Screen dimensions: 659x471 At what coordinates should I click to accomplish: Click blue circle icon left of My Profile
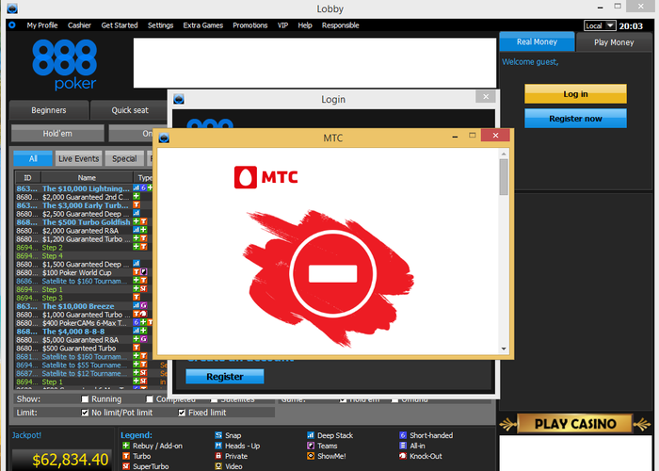[12, 25]
